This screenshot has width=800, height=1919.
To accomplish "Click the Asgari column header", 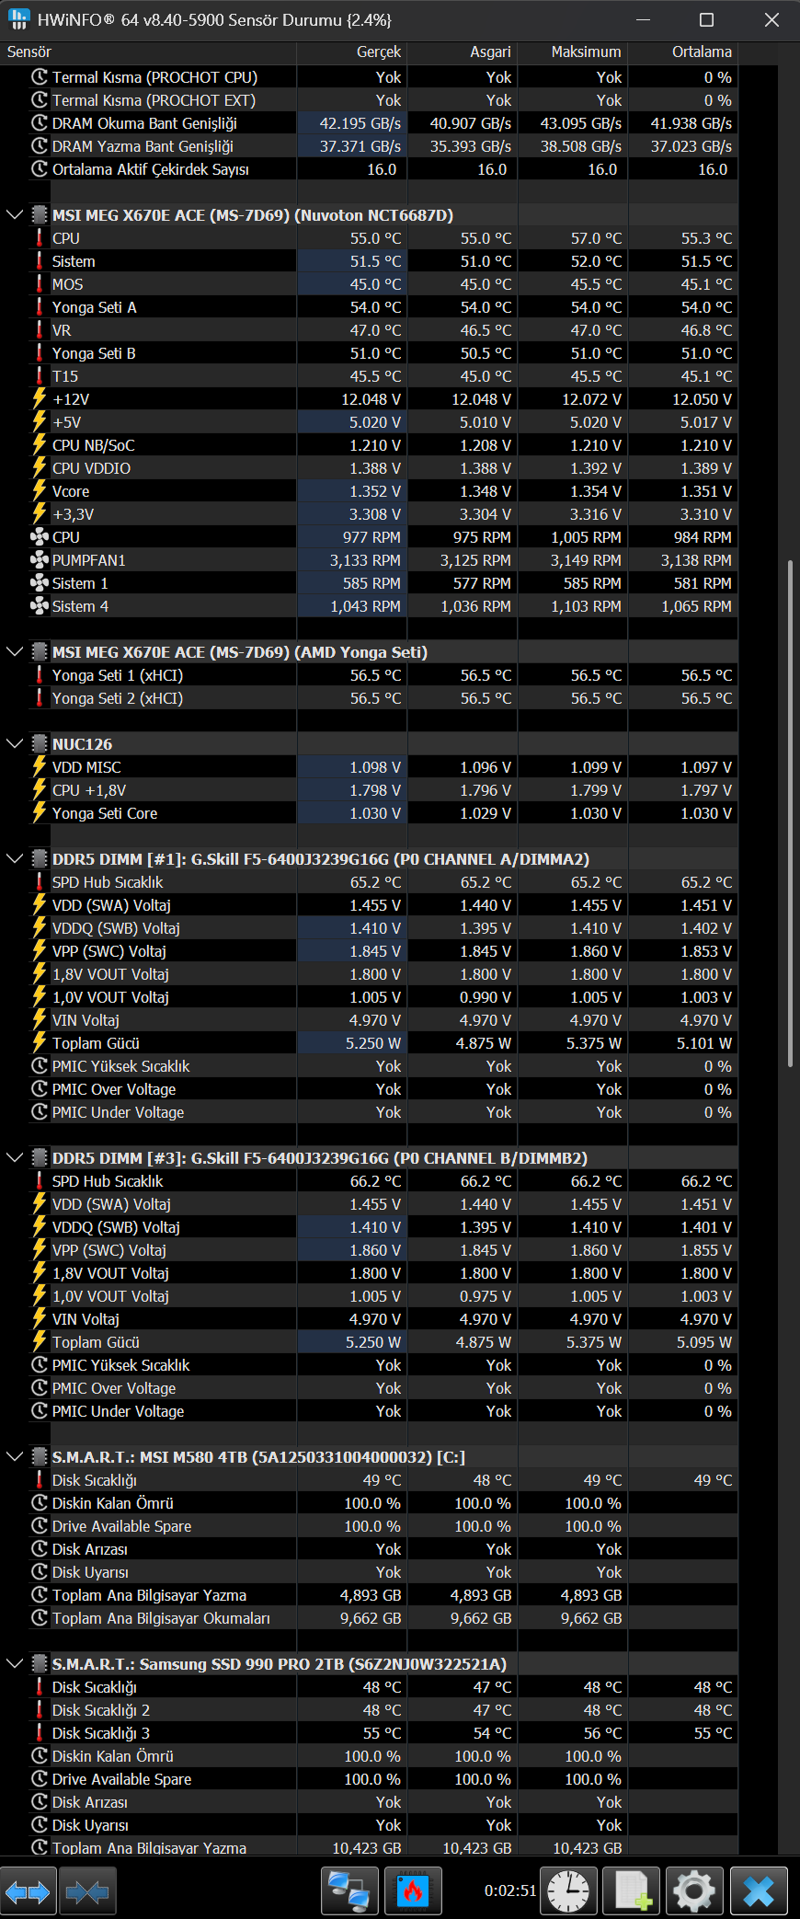I will click(x=462, y=52).
